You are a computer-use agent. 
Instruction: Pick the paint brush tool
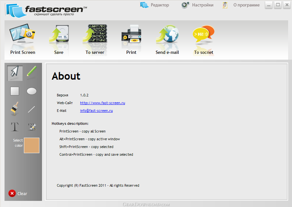coord(15,108)
